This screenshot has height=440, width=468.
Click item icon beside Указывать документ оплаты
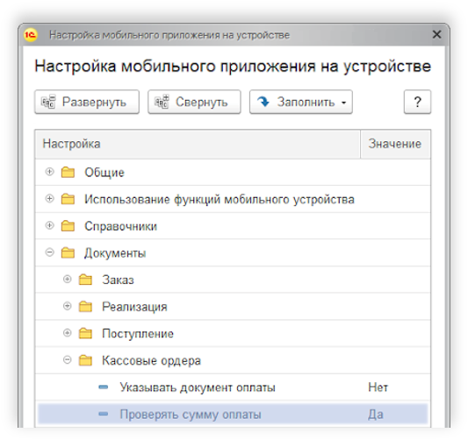point(104,387)
